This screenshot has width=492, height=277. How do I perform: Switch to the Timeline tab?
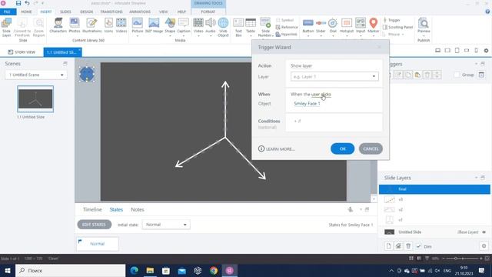[x=92, y=209]
